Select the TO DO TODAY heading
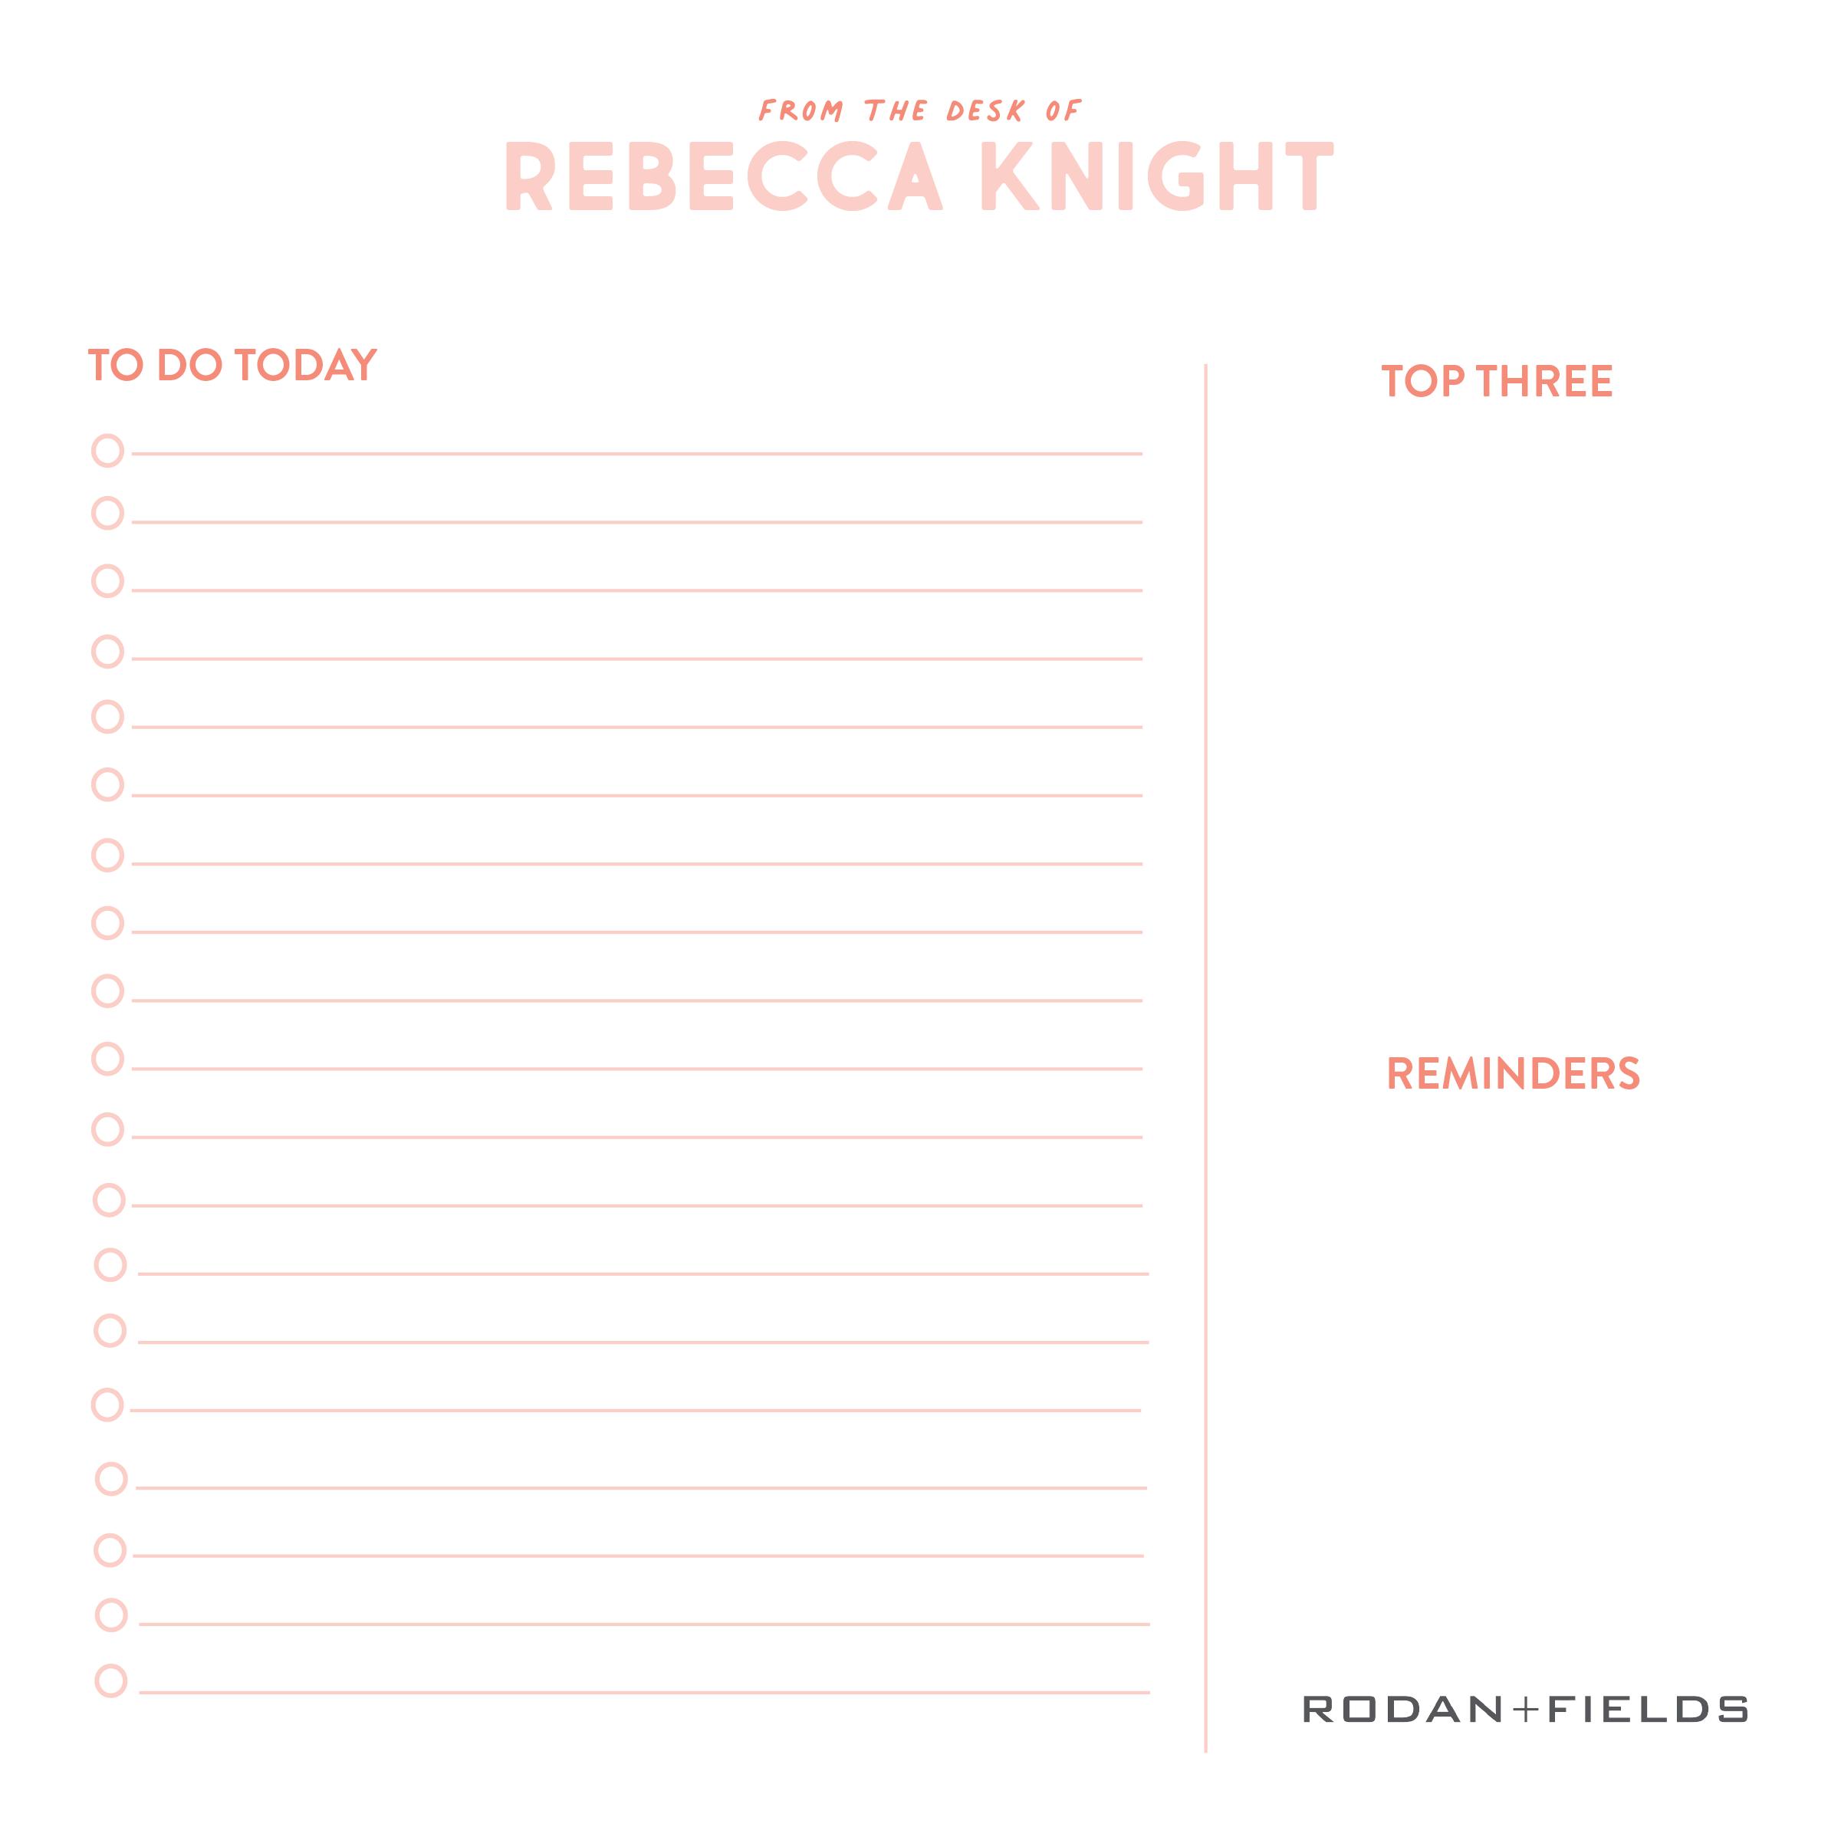 [232, 365]
